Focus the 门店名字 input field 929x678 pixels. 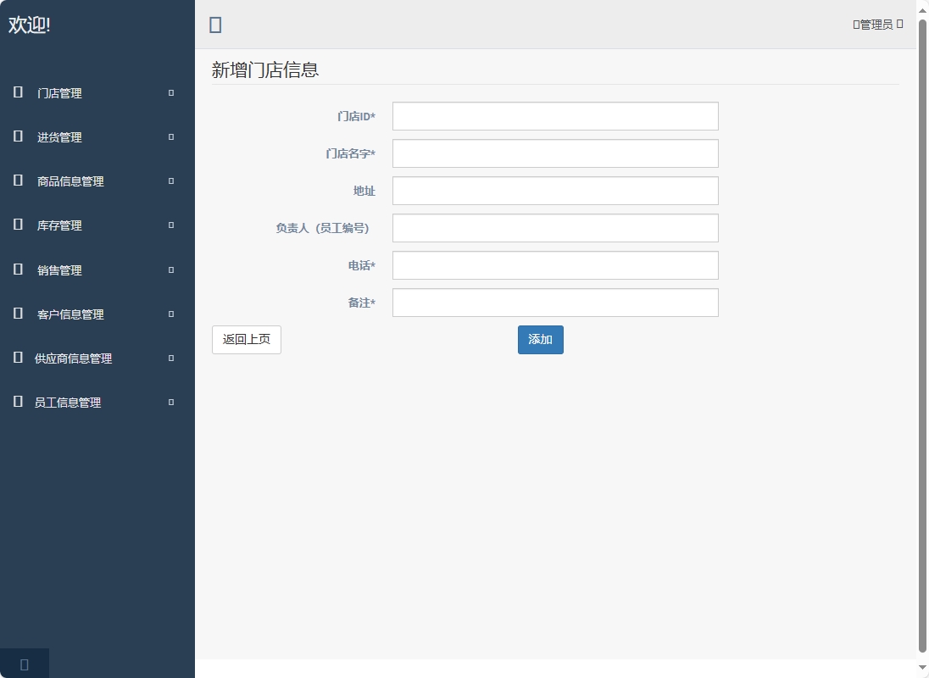click(555, 153)
